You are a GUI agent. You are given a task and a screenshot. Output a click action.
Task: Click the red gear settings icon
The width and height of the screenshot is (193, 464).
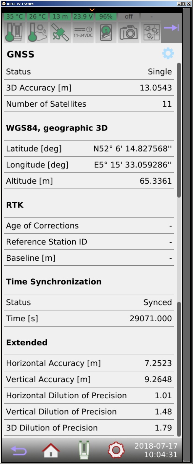(x=116, y=450)
